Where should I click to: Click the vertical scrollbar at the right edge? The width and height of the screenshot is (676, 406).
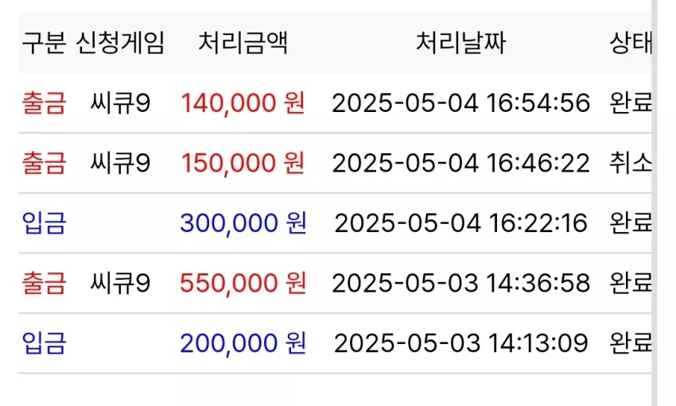(x=654, y=203)
